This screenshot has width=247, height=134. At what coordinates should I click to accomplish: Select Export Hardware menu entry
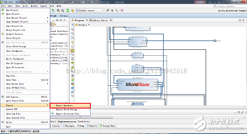[70, 105]
